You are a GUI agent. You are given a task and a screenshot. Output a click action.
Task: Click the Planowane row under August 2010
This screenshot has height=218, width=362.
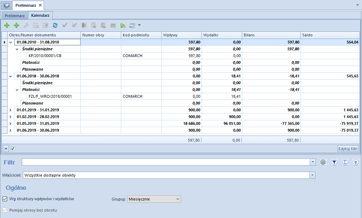pos(33,69)
